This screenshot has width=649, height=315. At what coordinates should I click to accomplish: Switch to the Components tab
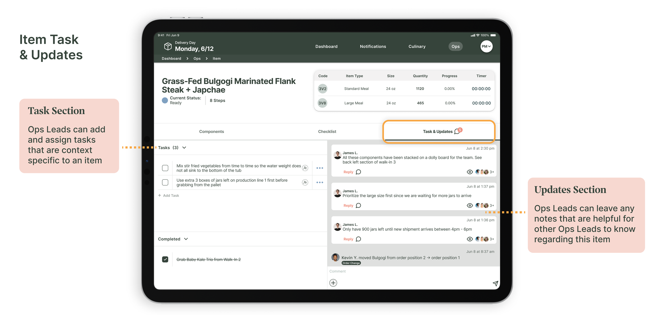(211, 131)
